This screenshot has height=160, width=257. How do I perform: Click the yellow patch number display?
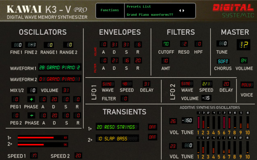(x=243, y=45)
